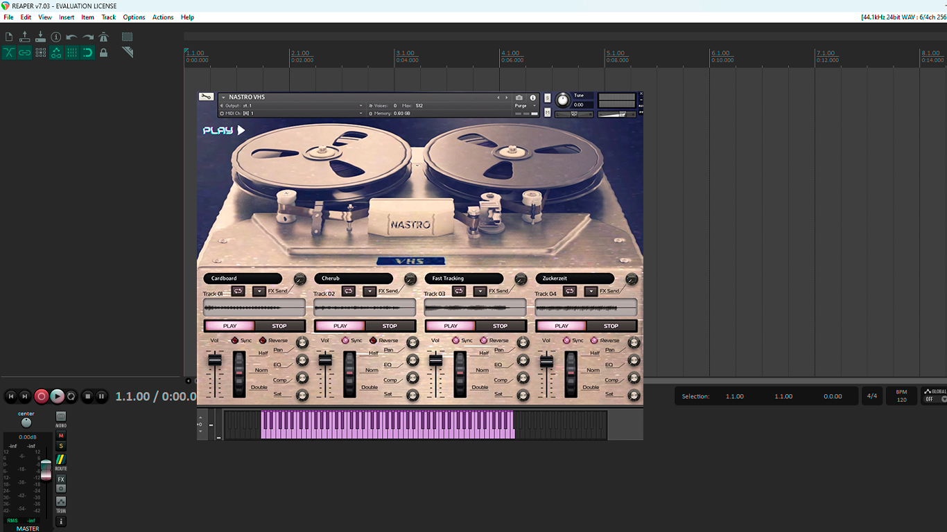Image resolution: width=947 pixels, height=532 pixels.
Task: Click the triangular ruler icon in toolbar
Action: pyautogui.click(x=128, y=52)
